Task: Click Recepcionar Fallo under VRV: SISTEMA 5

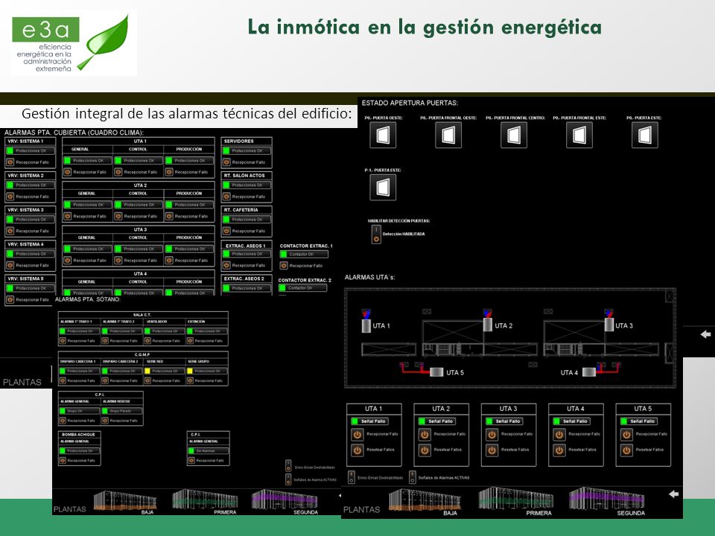Action: [10, 300]
